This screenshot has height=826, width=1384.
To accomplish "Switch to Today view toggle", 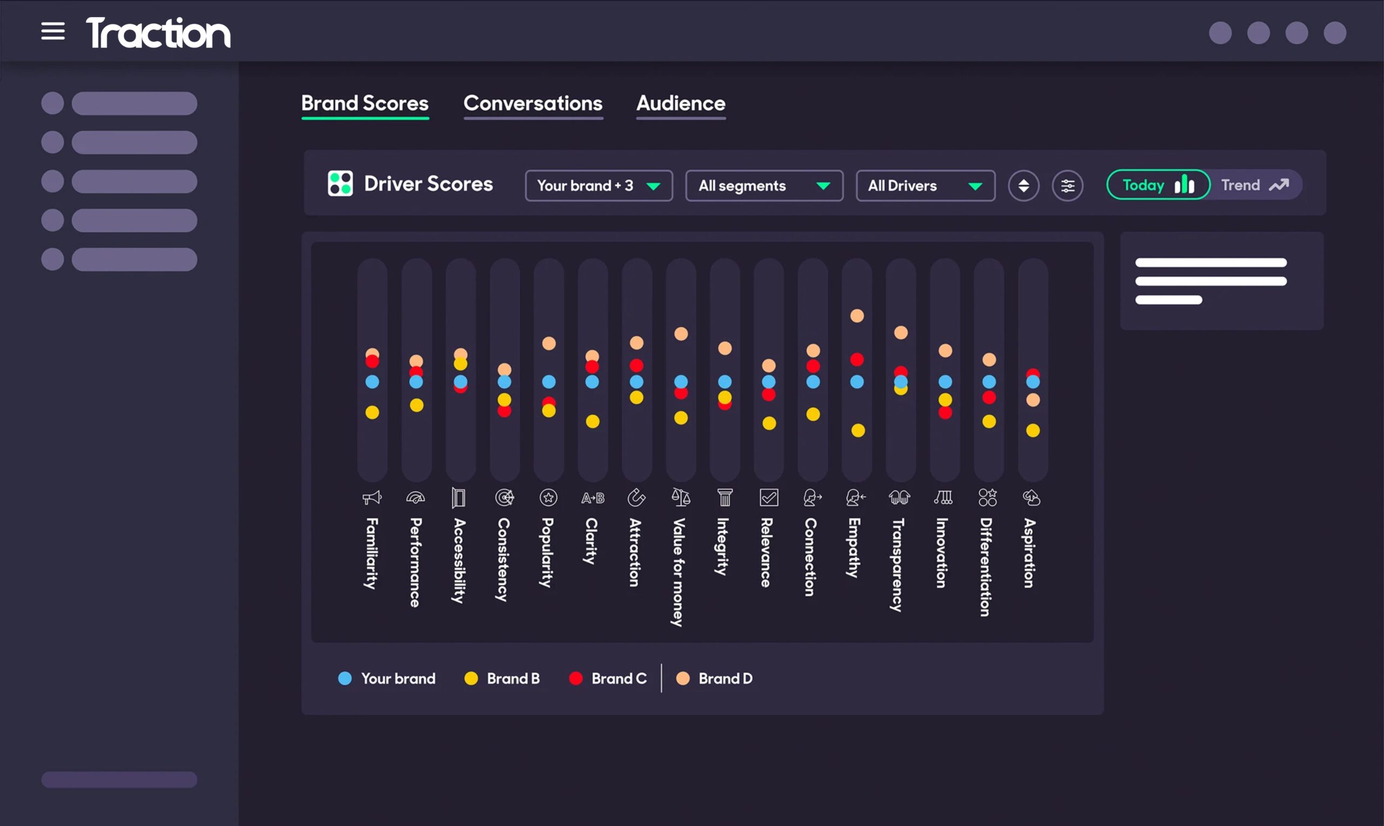I will 1157,185.
